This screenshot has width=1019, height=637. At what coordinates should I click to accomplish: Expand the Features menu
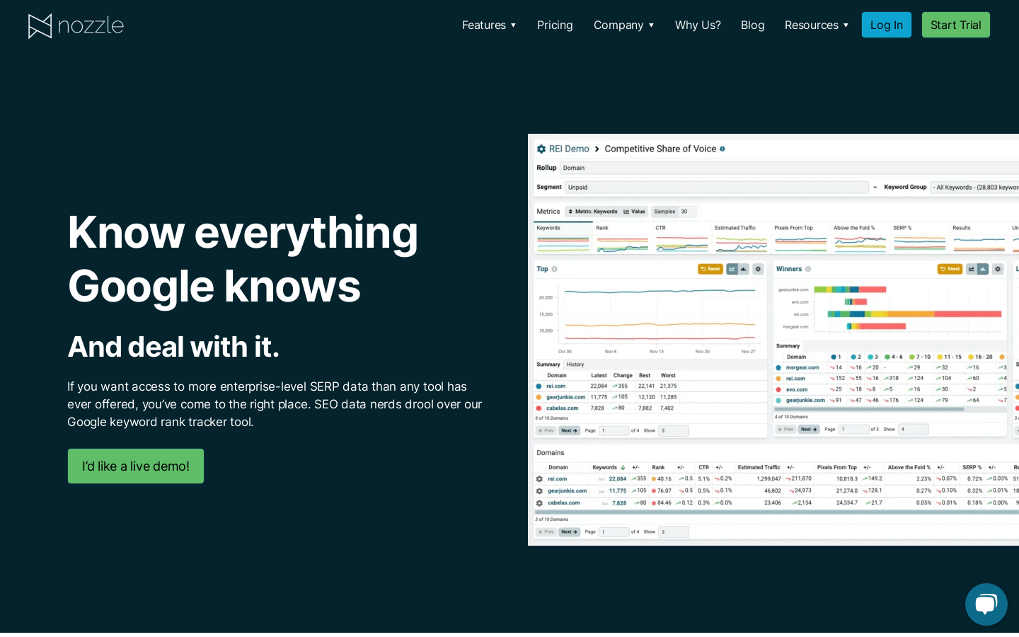point(489,25)
